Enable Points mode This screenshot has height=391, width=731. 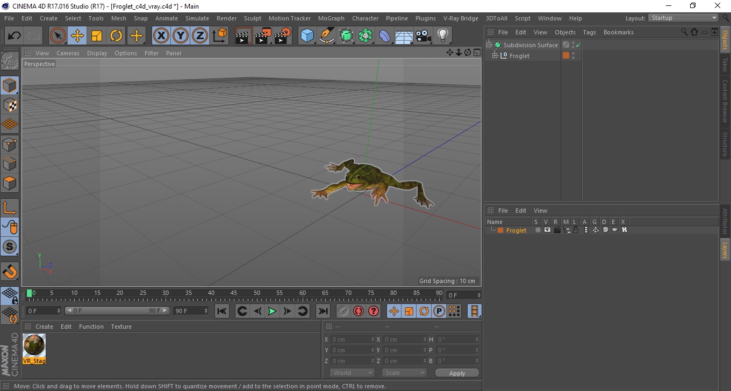10,144
